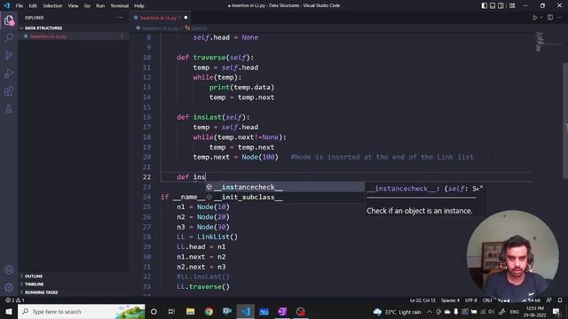Open feedback icon in status bar

tap(549, 300)
